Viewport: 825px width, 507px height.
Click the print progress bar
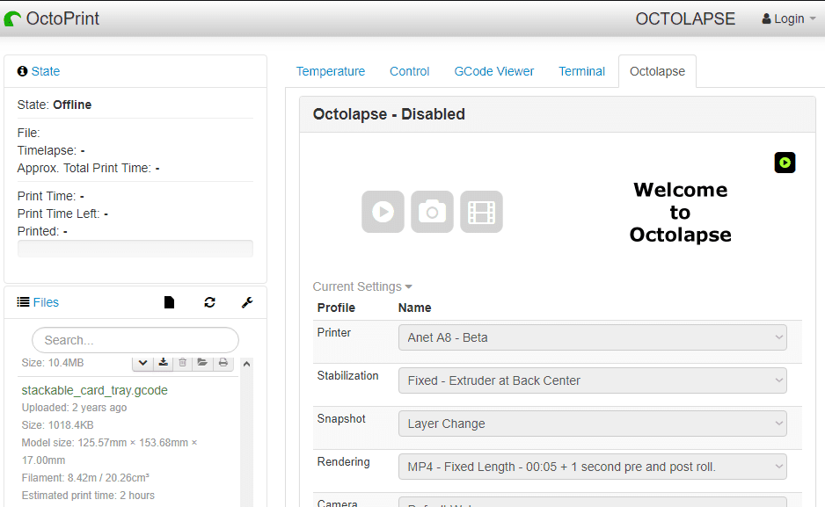tap(135, 249)
